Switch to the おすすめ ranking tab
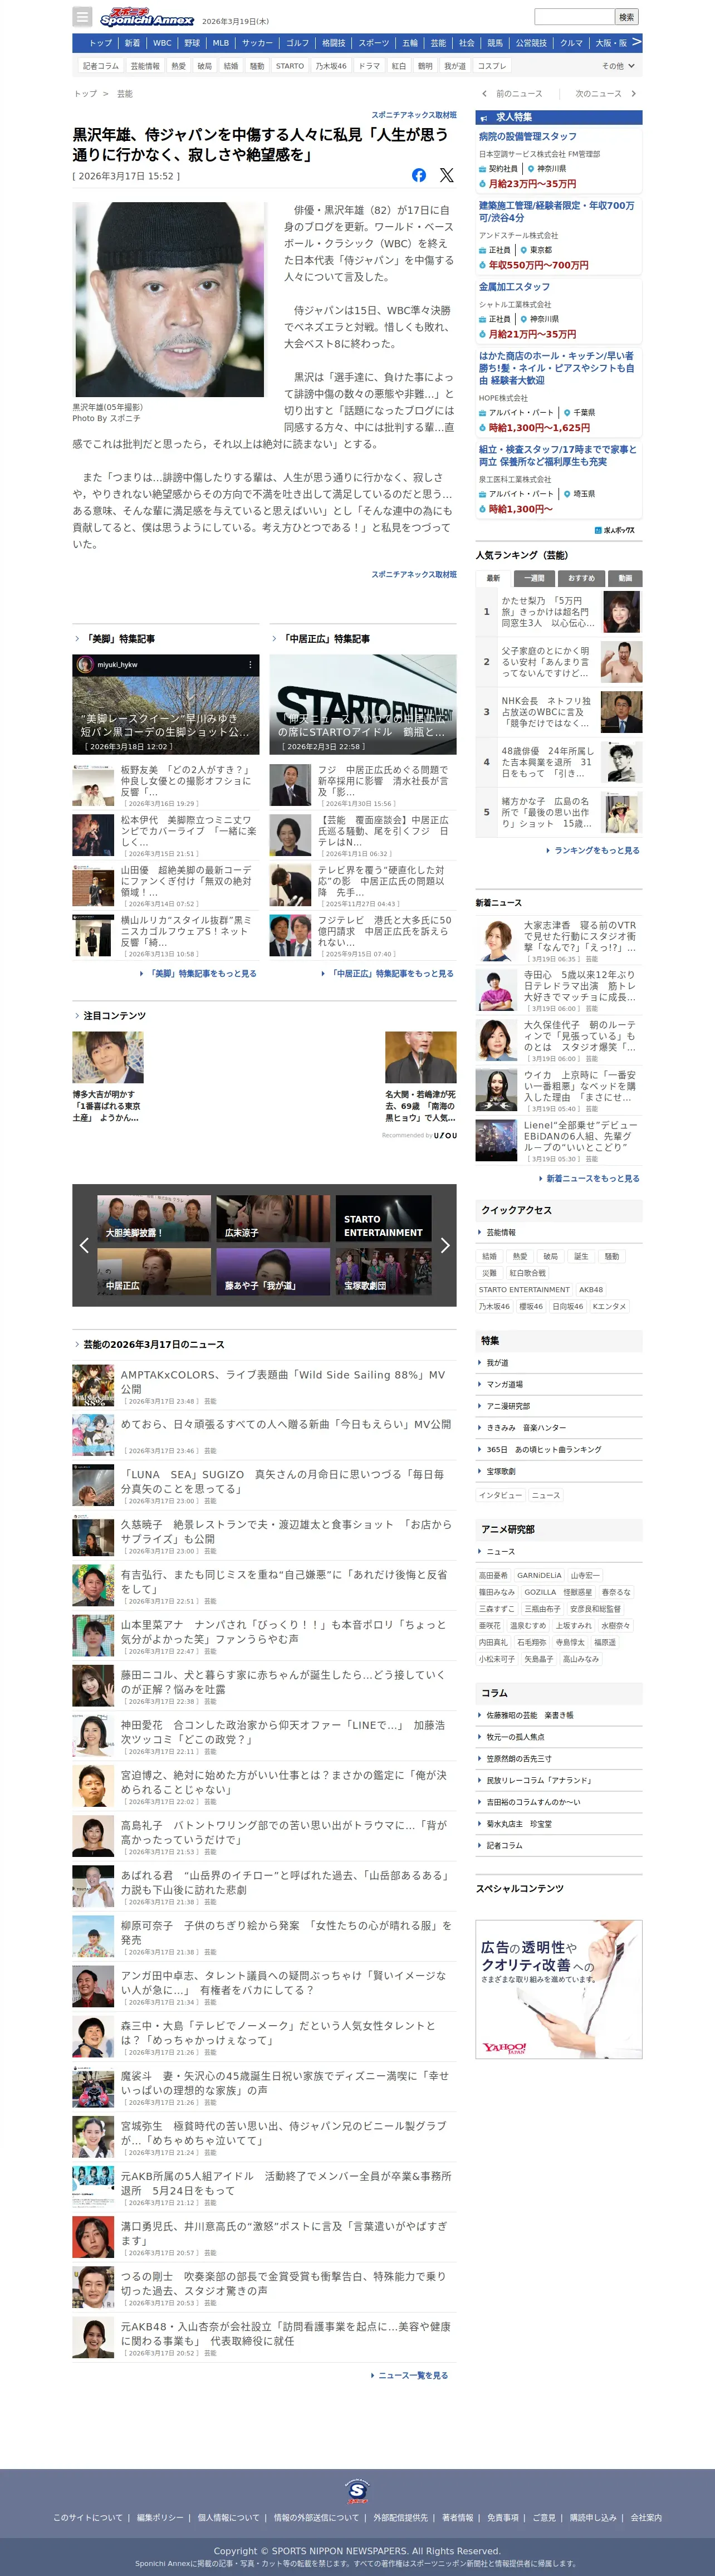The image size is (715, 2576). click(581, 578)
